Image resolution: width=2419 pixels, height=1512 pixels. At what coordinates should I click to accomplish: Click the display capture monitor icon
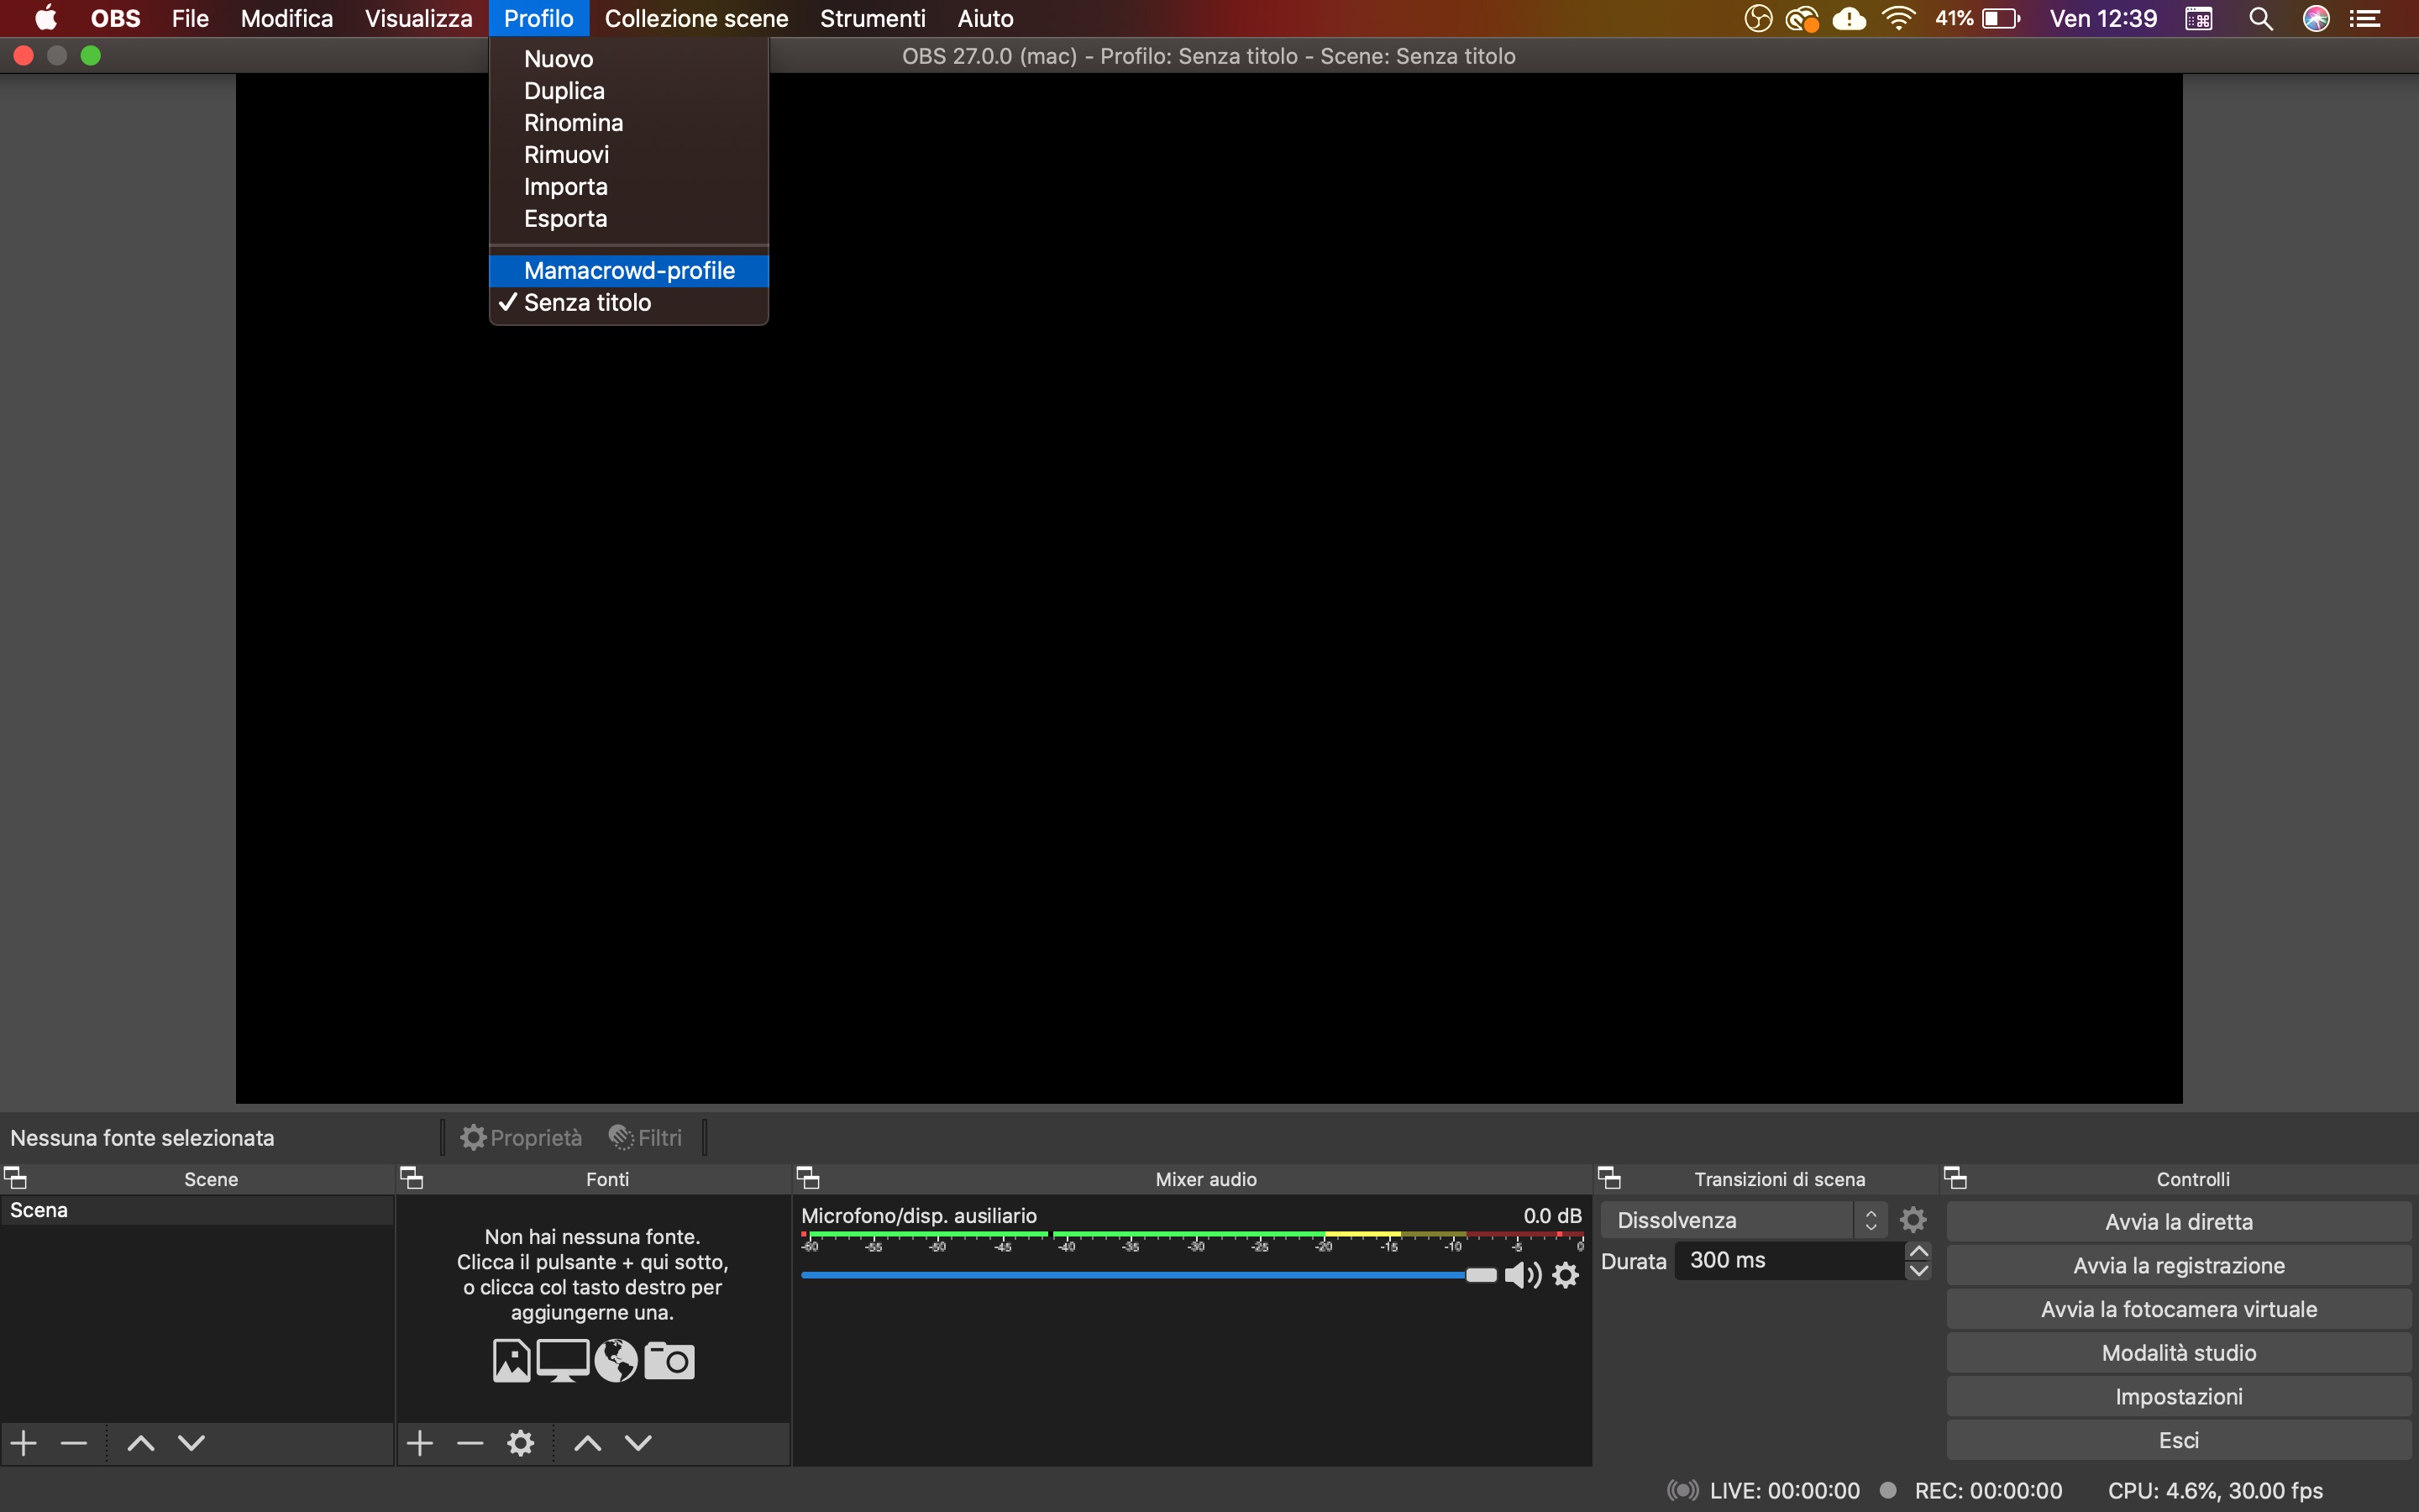563,1361
